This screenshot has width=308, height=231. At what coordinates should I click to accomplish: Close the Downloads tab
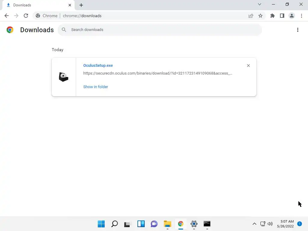pos(70,5)
